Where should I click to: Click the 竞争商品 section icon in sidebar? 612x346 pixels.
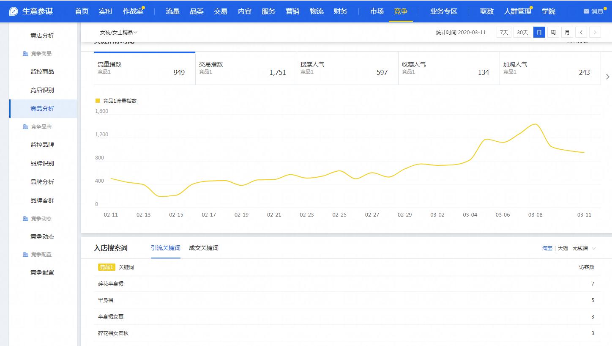tap(25, 53)
